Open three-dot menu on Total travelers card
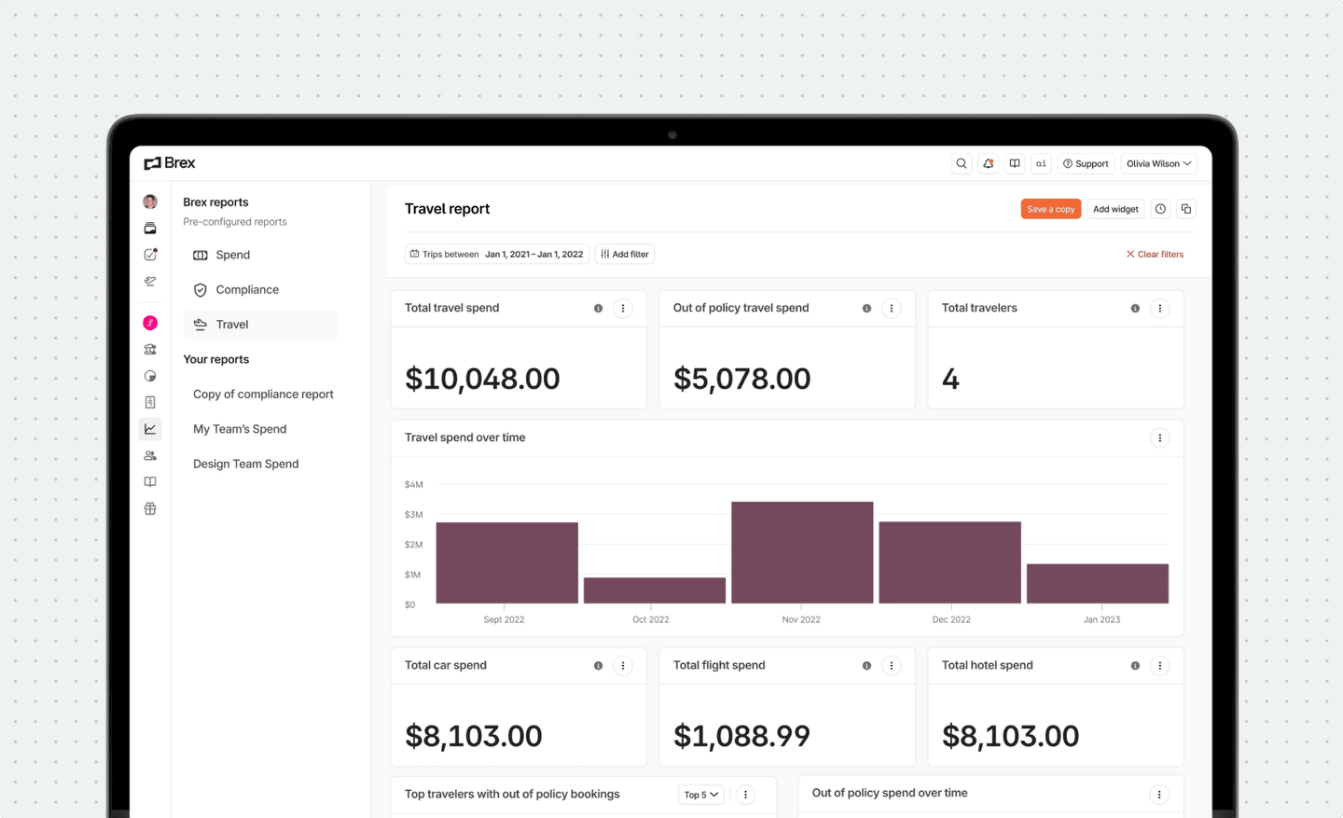 pos(1160,309)
